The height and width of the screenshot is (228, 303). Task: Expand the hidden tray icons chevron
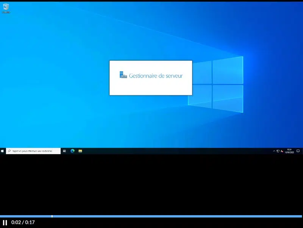coord(274,151)
